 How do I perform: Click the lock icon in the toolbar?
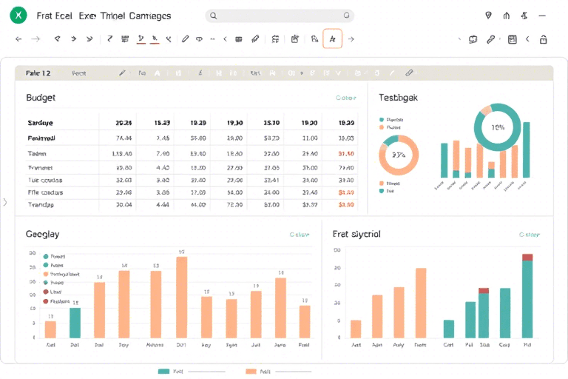[x=544, y=39]
